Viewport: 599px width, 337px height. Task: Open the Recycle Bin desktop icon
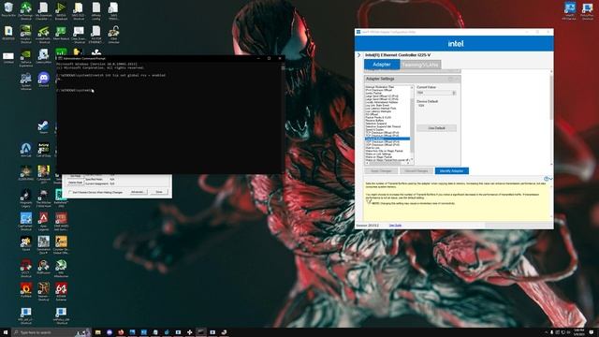coord(8,9)
